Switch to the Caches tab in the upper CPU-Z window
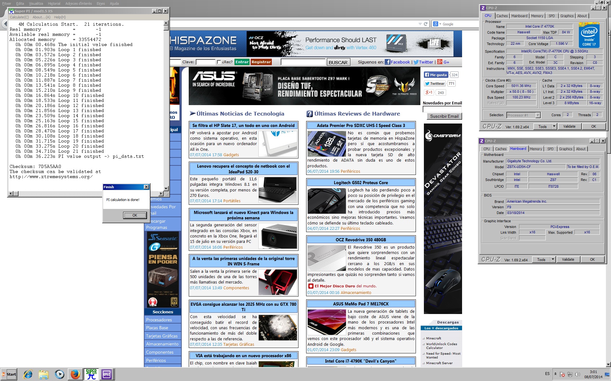The width and height of the screenshot is (611, 381). pos(502,16)
